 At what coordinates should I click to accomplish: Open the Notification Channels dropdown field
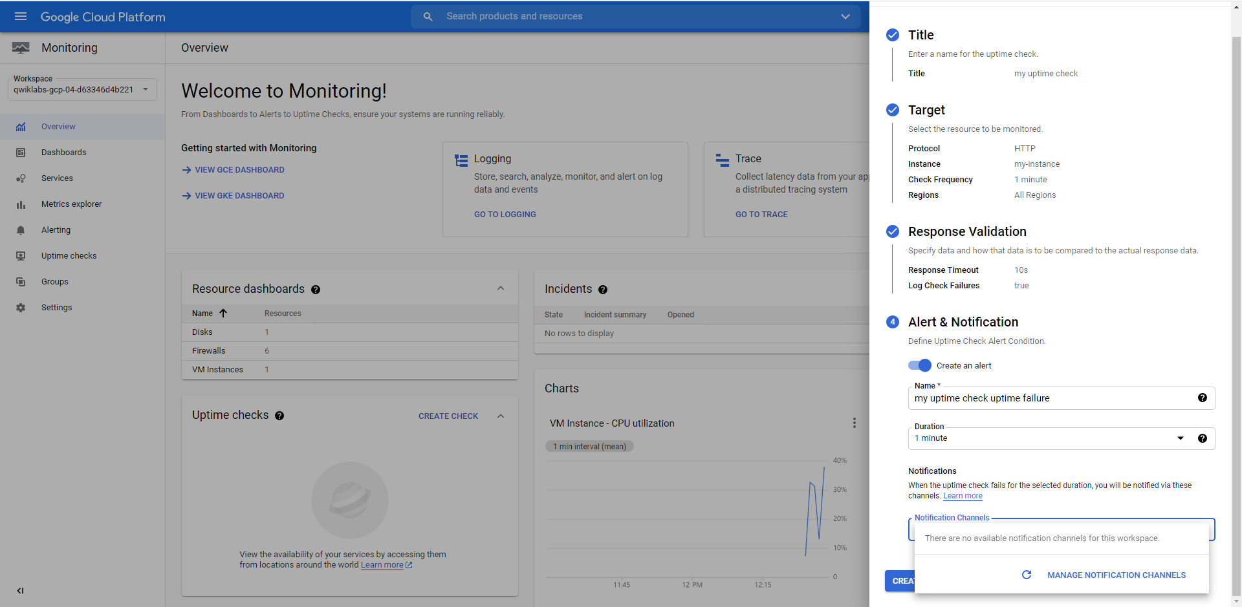coord(1061,529)
